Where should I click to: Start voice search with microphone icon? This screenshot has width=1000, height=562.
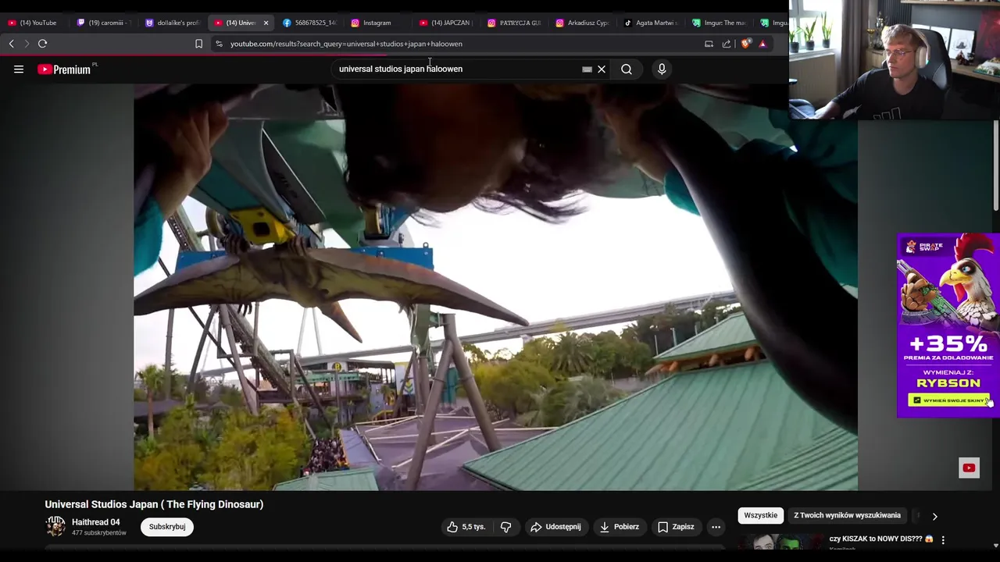(x=662, y=69)
